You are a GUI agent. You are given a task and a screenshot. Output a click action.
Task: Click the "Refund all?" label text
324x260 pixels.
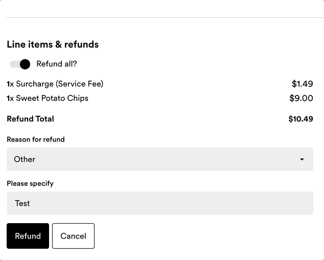point(57,64)
